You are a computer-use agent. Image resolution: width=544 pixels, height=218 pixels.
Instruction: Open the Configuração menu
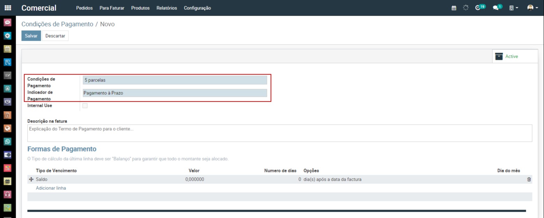click(x=197, y=8)
